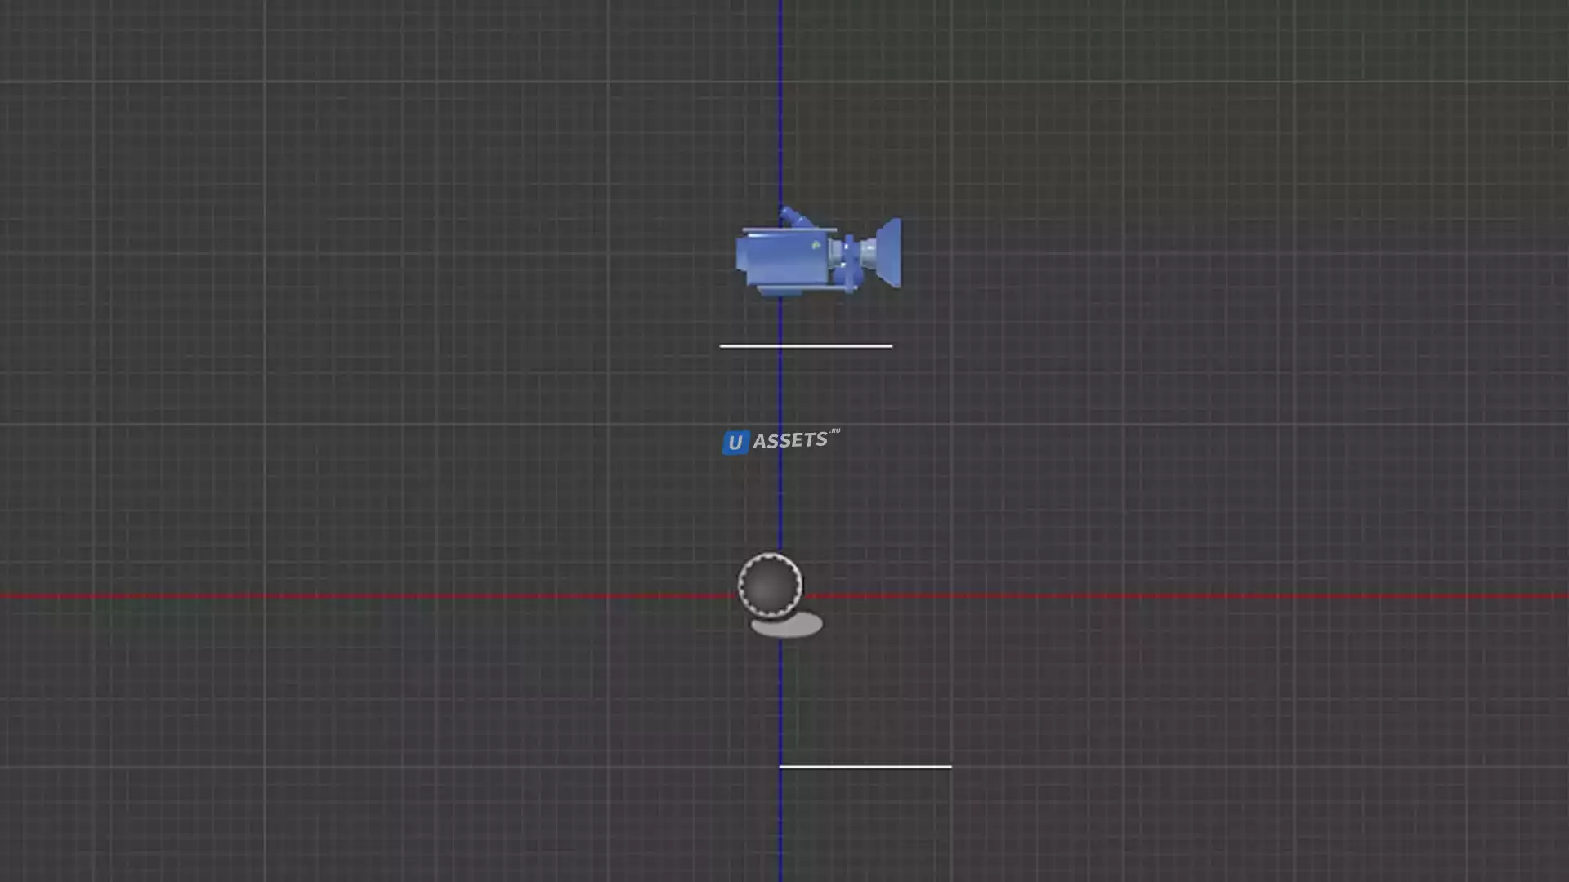Select the lower white line segment

866,767
